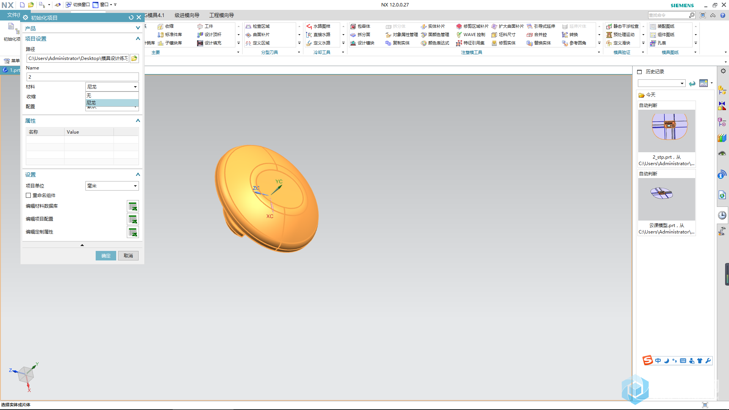Collapse the dialog with the bottom arrow
The height and width of the screenshot is (410, 729).
(82, 245)
